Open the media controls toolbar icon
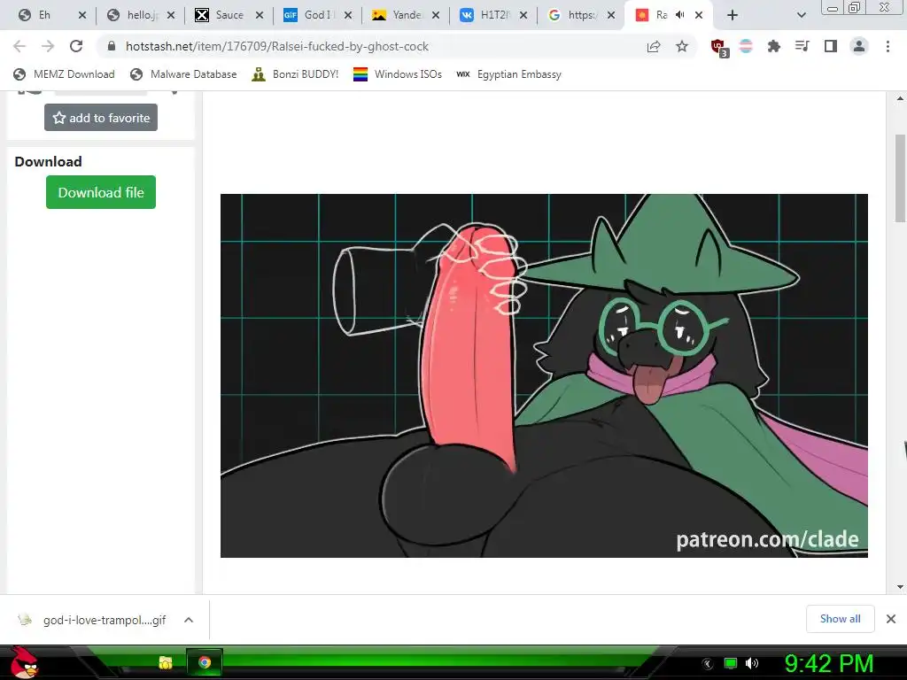 point(802,46)
